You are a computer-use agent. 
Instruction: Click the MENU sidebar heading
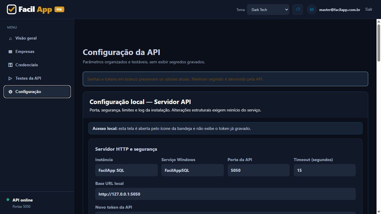click(x=12, y=27)
